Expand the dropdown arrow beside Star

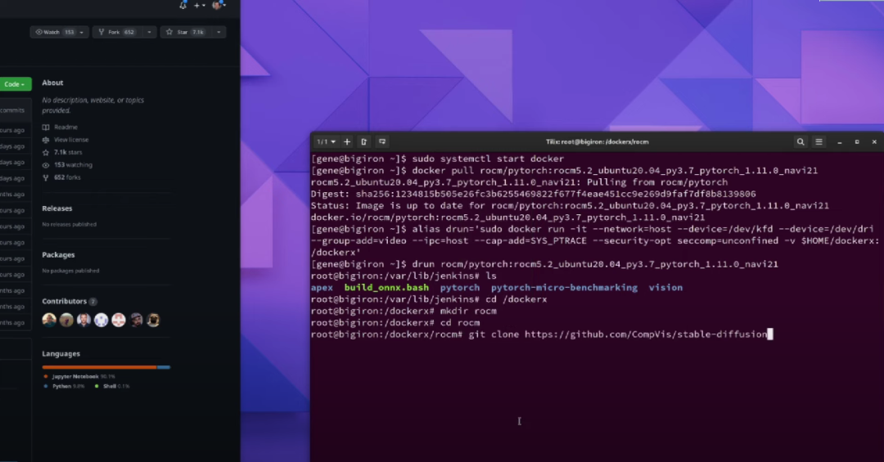coord(219,32)
